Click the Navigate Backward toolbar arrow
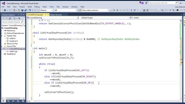The height and width of the screenshot is (104, 185). 5,10
